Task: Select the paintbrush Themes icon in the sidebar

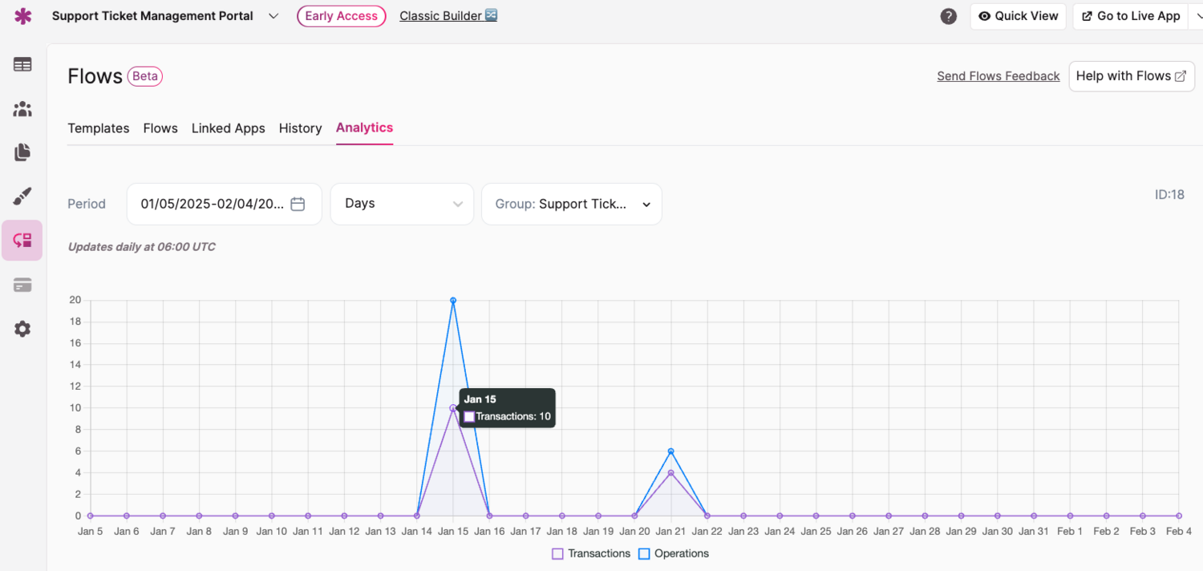Action: click(x=22, y=196)
